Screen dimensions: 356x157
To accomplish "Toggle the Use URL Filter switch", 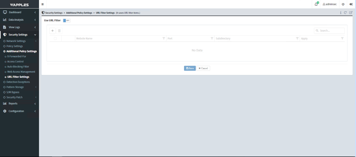I will 66,20.
